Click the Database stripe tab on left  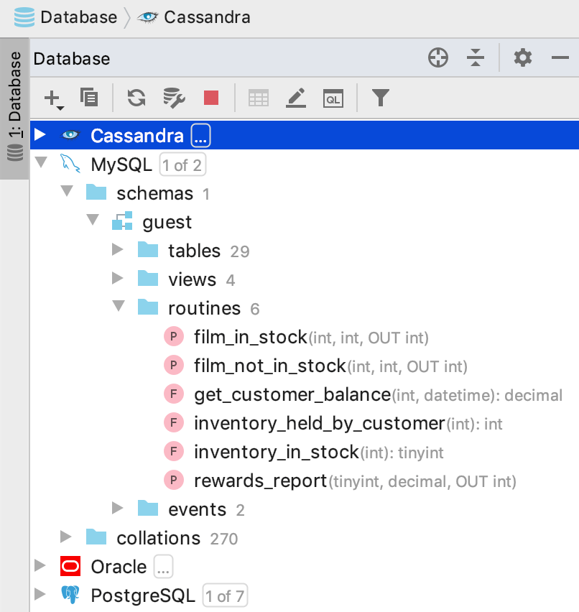click(15, 108)
